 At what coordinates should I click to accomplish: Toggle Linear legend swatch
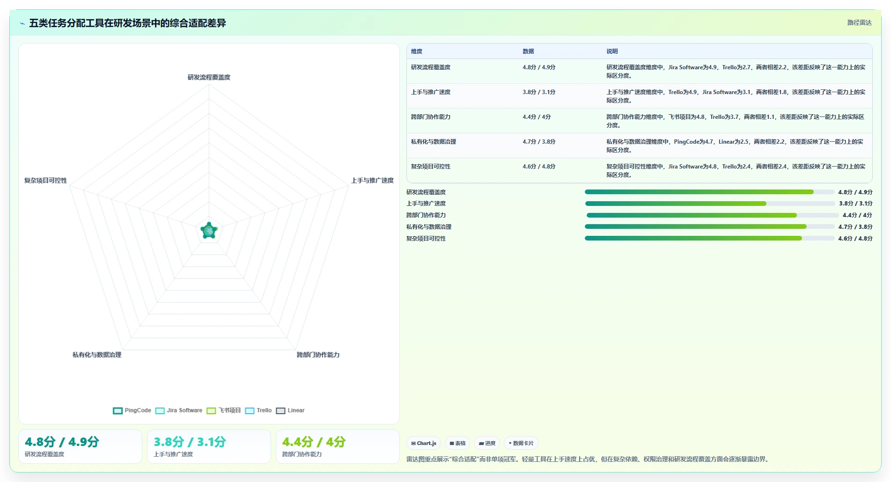(280, 410)
